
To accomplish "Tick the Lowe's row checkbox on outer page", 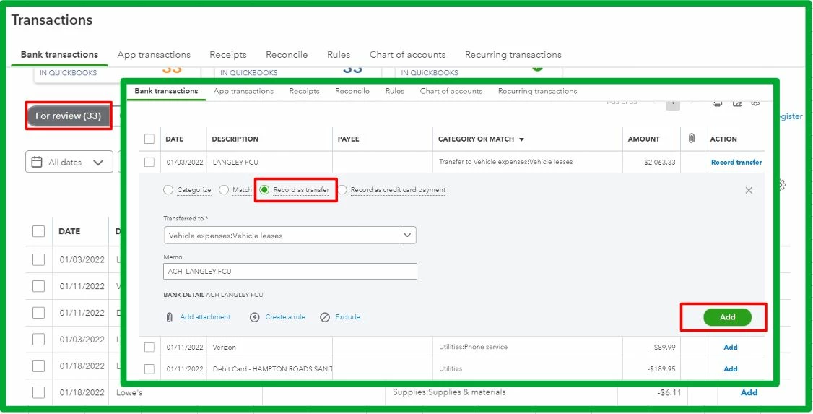I will coord(38,393).
